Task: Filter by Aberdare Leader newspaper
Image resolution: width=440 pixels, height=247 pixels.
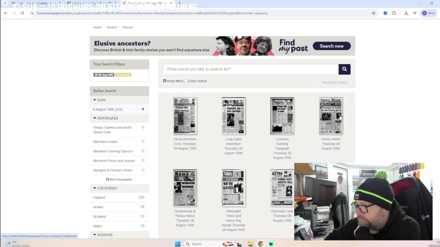Action: point(105,142)
